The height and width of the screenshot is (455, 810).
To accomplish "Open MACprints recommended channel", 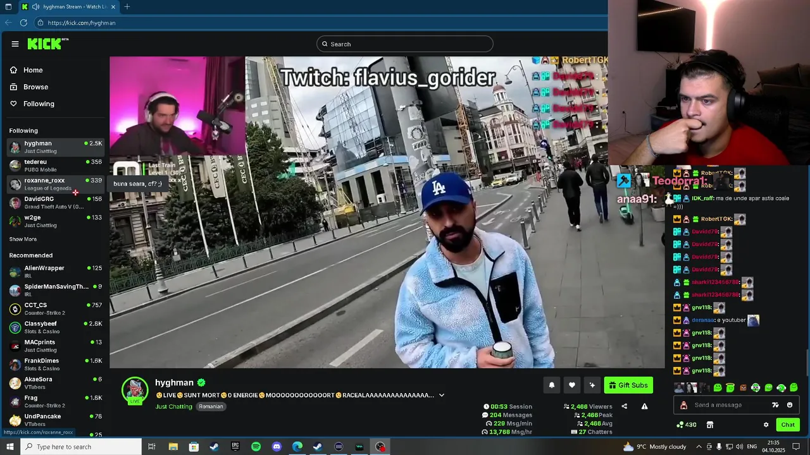I will [56, 346].
